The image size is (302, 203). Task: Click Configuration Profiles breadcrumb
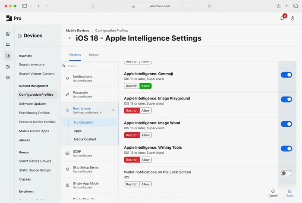111,31
